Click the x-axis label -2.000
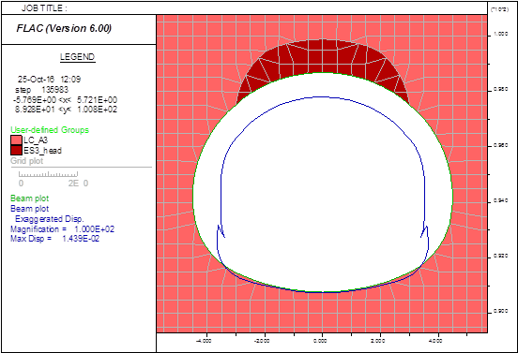This screenshot has height=353, width=518. tap(262, 341)
